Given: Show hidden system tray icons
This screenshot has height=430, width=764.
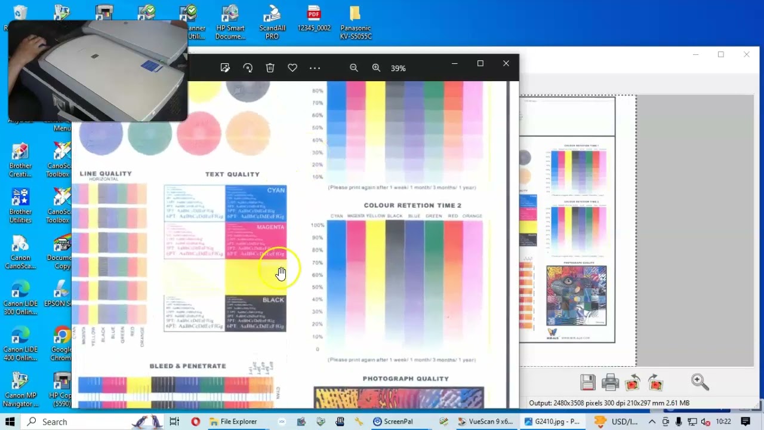Looking at the screenshot, I should [652, 422].
